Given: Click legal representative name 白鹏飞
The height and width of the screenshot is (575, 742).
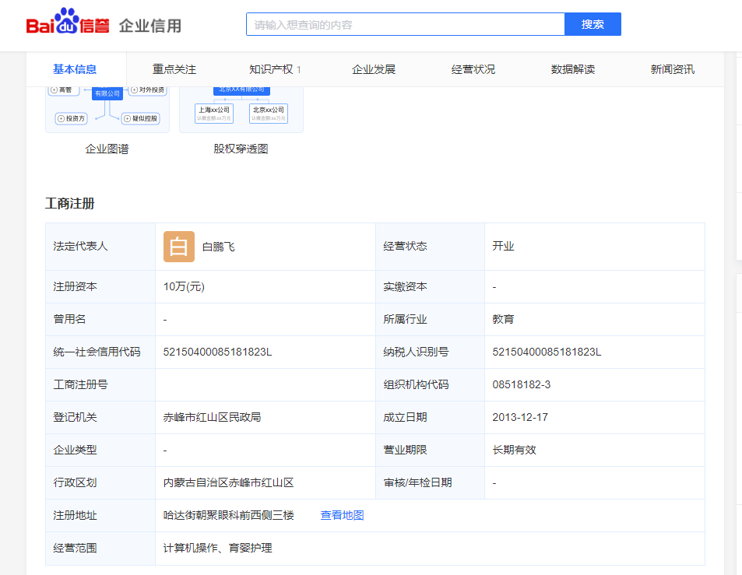Looking at the screenshot, I should pyautogui.click(x=218, y=247).
